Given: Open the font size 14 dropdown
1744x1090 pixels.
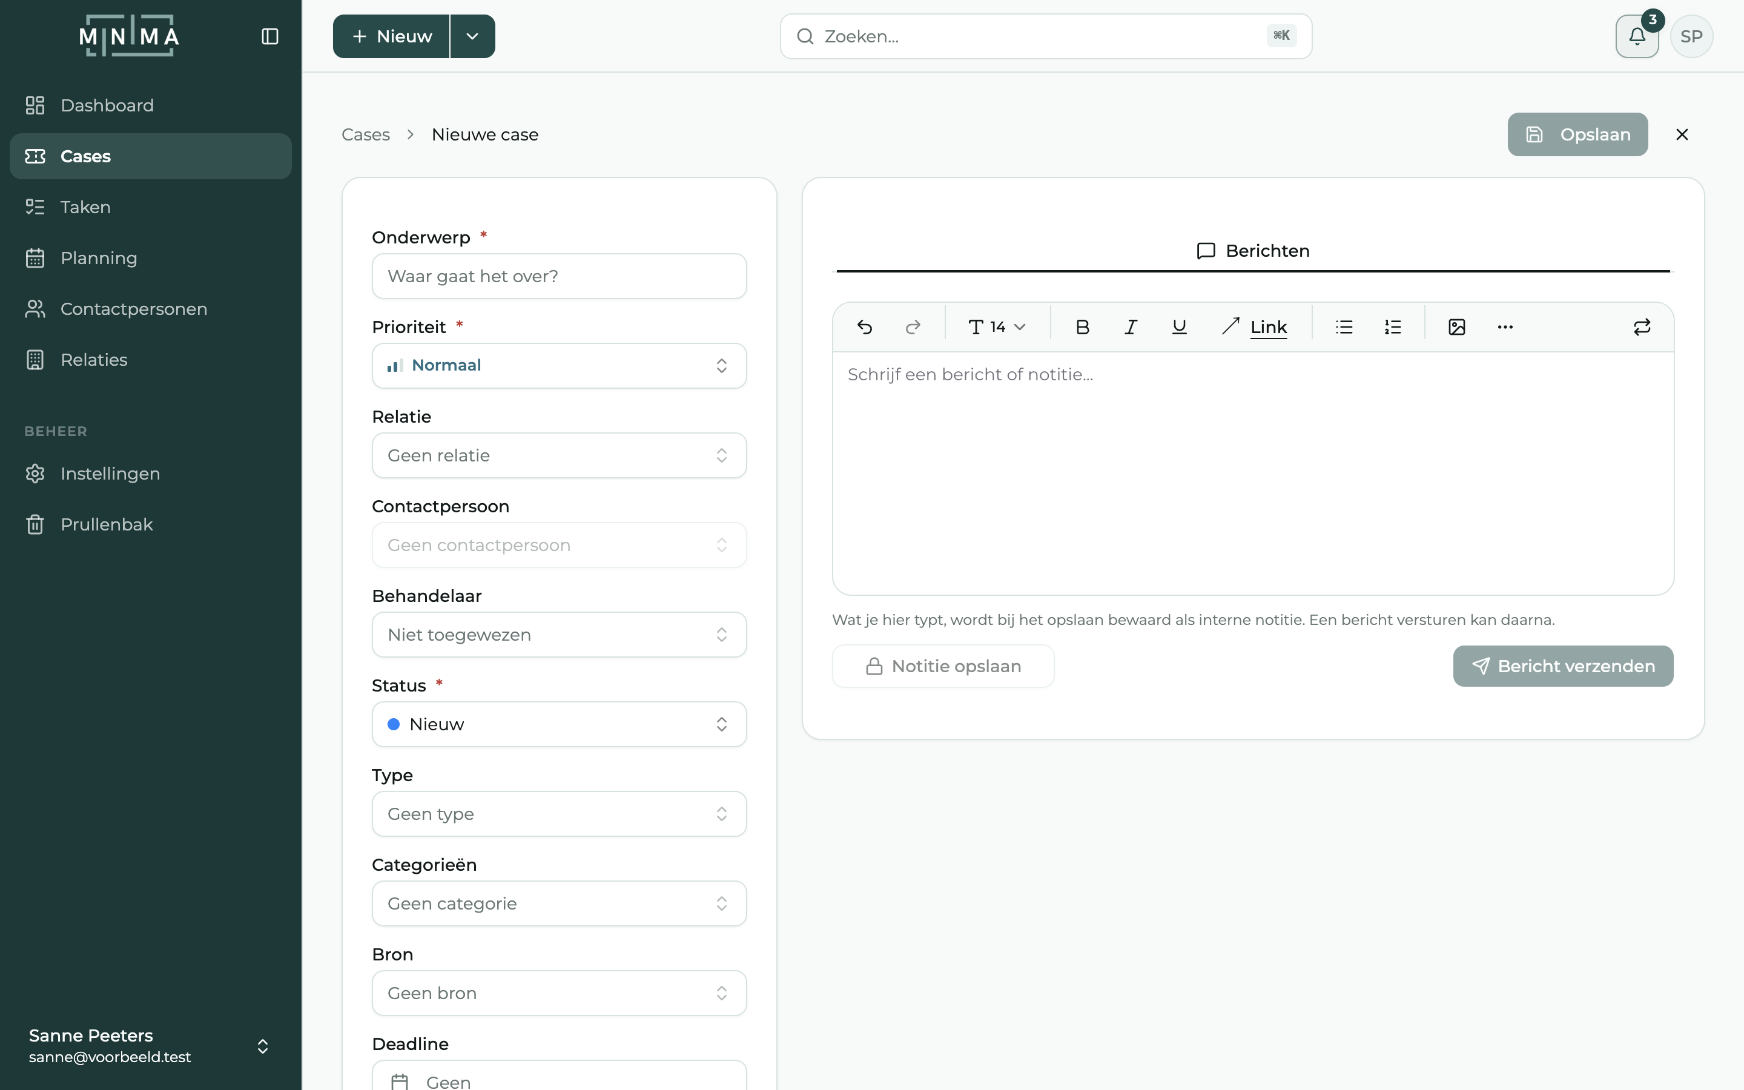Looking at the screenshot, I should 997,327.
